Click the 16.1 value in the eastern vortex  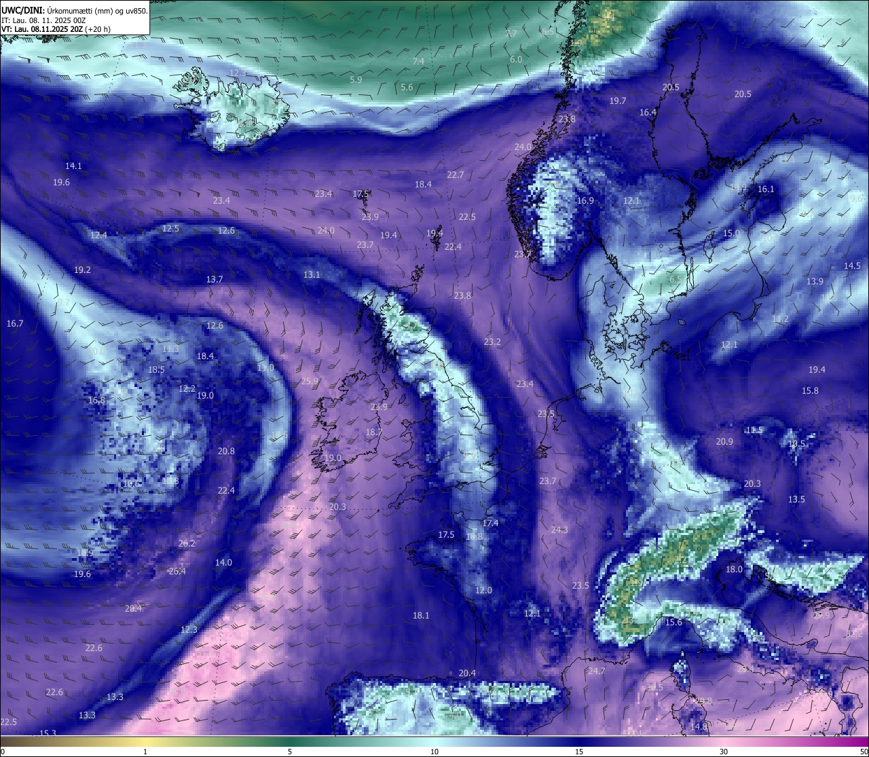tap(766, 189)
